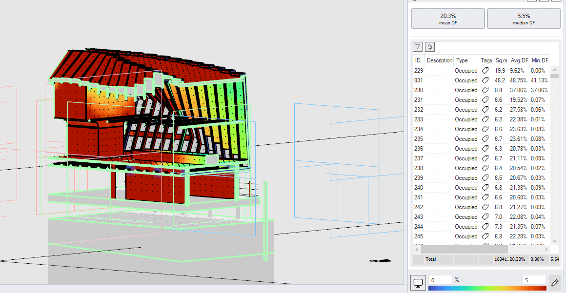Open the falsecolor legend editor with the pencil icon

(555, 282)
